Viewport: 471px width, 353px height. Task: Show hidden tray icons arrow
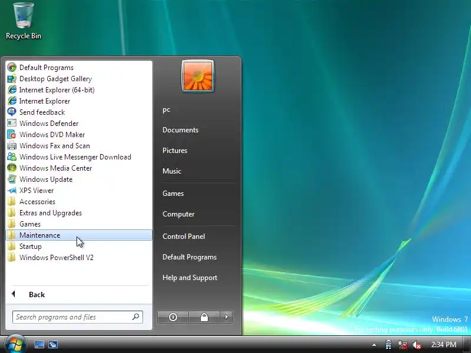pyautogui.click(x=374, y=345)
